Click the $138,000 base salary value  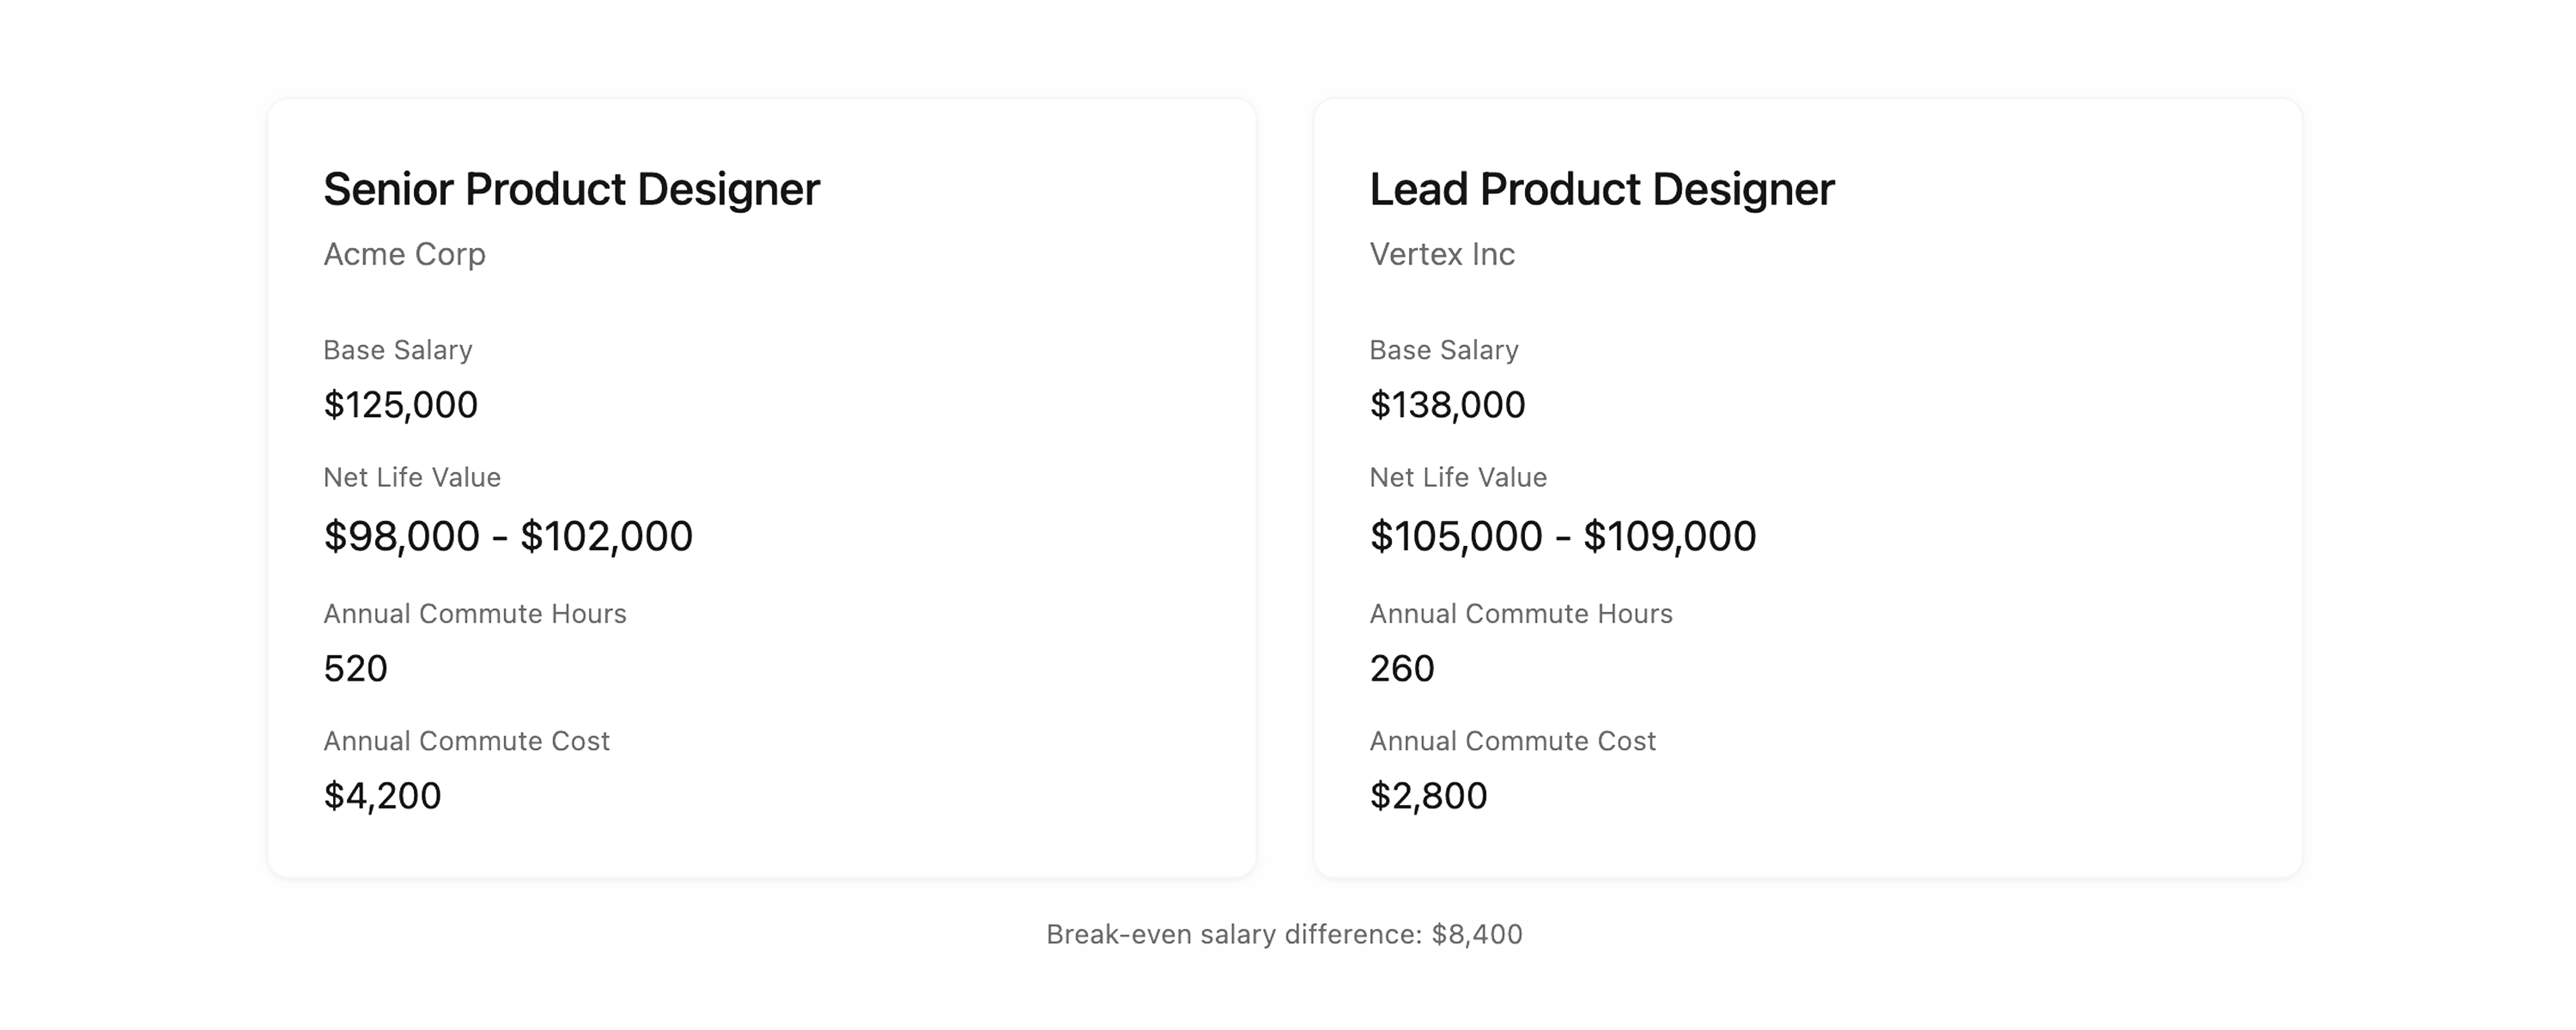[x=1447, y=405]
